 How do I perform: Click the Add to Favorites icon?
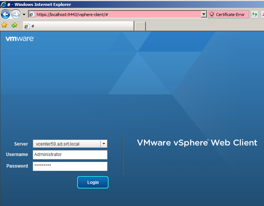[14, 25]
